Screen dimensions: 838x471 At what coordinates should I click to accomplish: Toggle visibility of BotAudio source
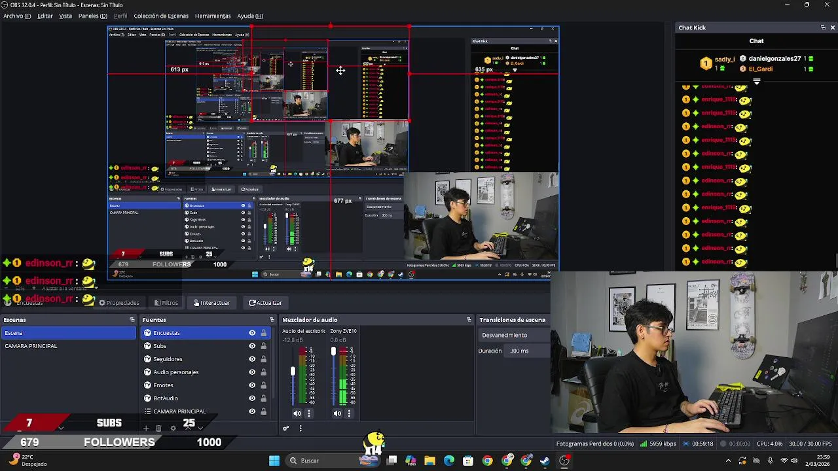(252, 398)
